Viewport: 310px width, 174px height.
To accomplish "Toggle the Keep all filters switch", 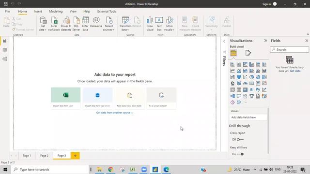I will 240,154.
